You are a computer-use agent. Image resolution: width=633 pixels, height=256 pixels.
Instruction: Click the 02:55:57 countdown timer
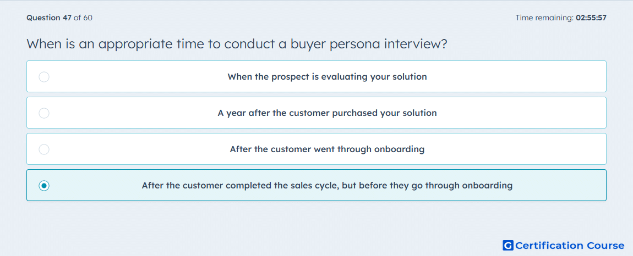tap(591, 18)
